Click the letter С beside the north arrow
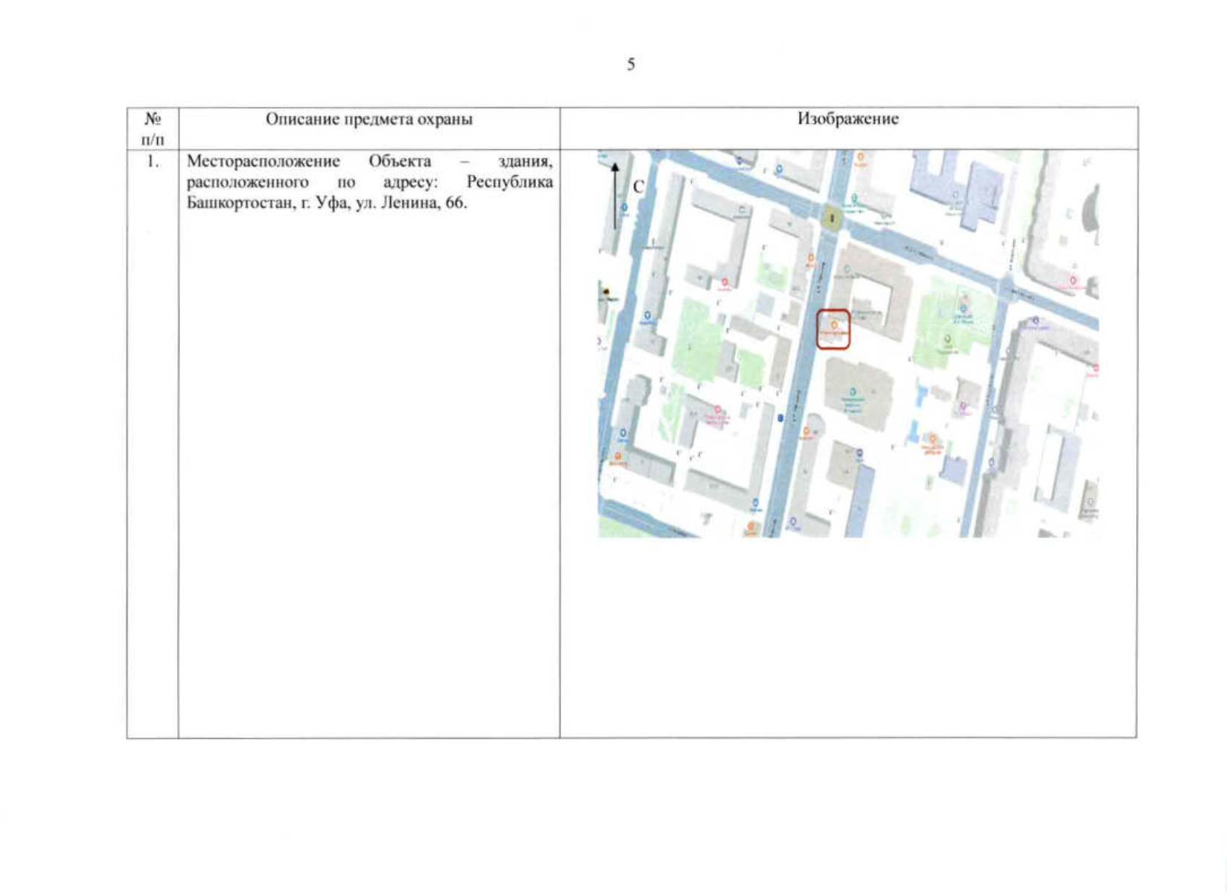The width and height of the screenshot is (1227, 893). (x=638, y=187)
